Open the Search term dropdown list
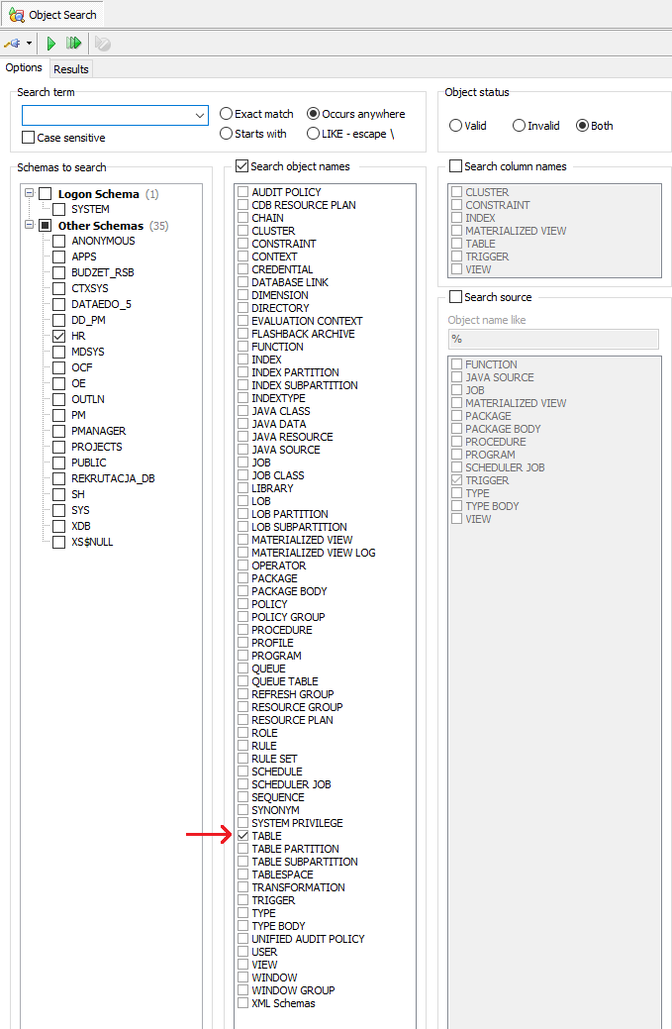 coord(200,115)
